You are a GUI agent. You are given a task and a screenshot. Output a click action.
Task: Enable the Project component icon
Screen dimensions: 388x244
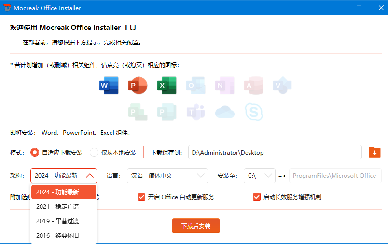click(x=138, y=112)
